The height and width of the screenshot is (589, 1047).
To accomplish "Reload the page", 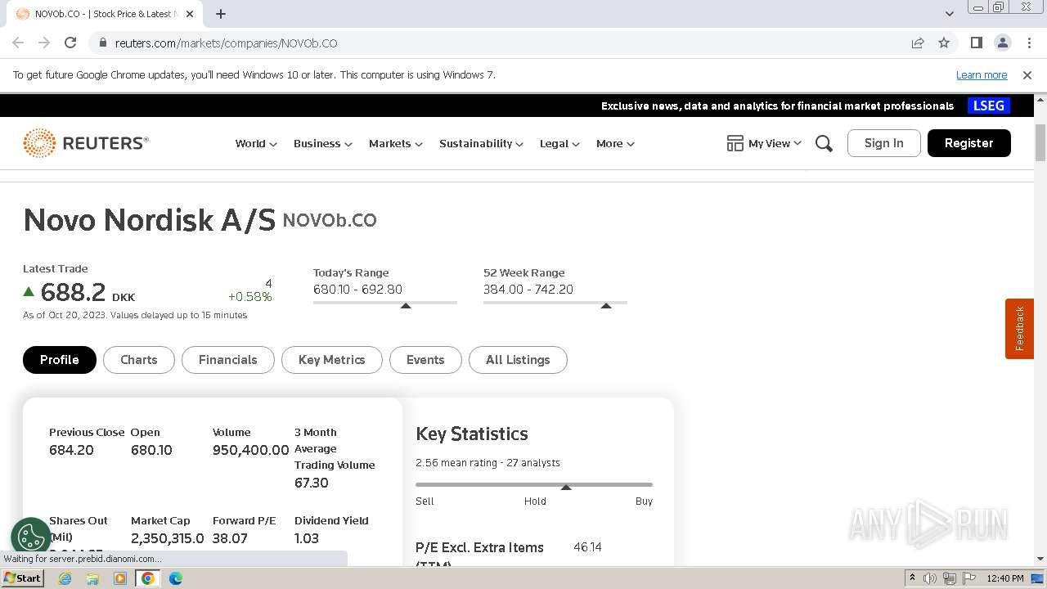I will [x=70, y=43].
